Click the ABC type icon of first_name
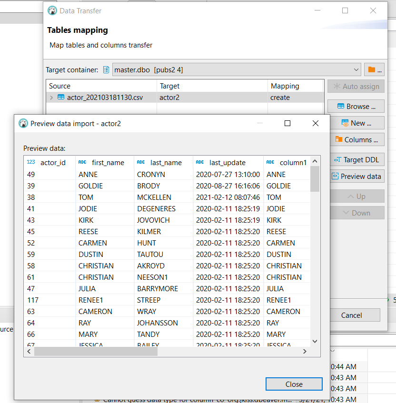 [x=82, y=162]
